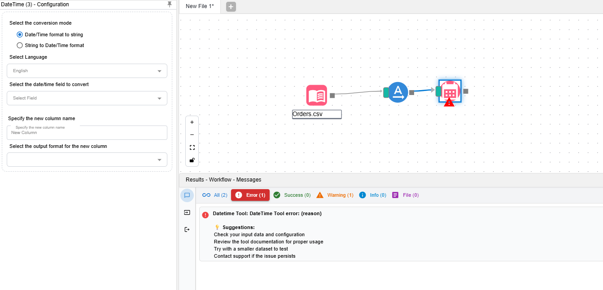This screenshot has height=290, width=603.
Task: Fit workflow view to screen
Action: click(192, 147)
